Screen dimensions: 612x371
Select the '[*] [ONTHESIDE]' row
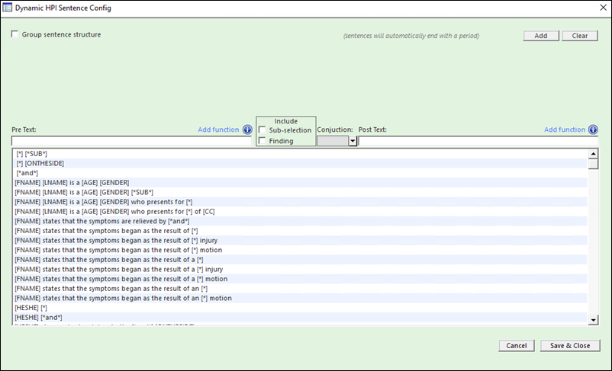tap(300, 163)
